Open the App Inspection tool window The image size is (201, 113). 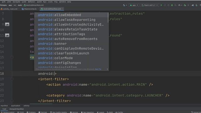87,112
